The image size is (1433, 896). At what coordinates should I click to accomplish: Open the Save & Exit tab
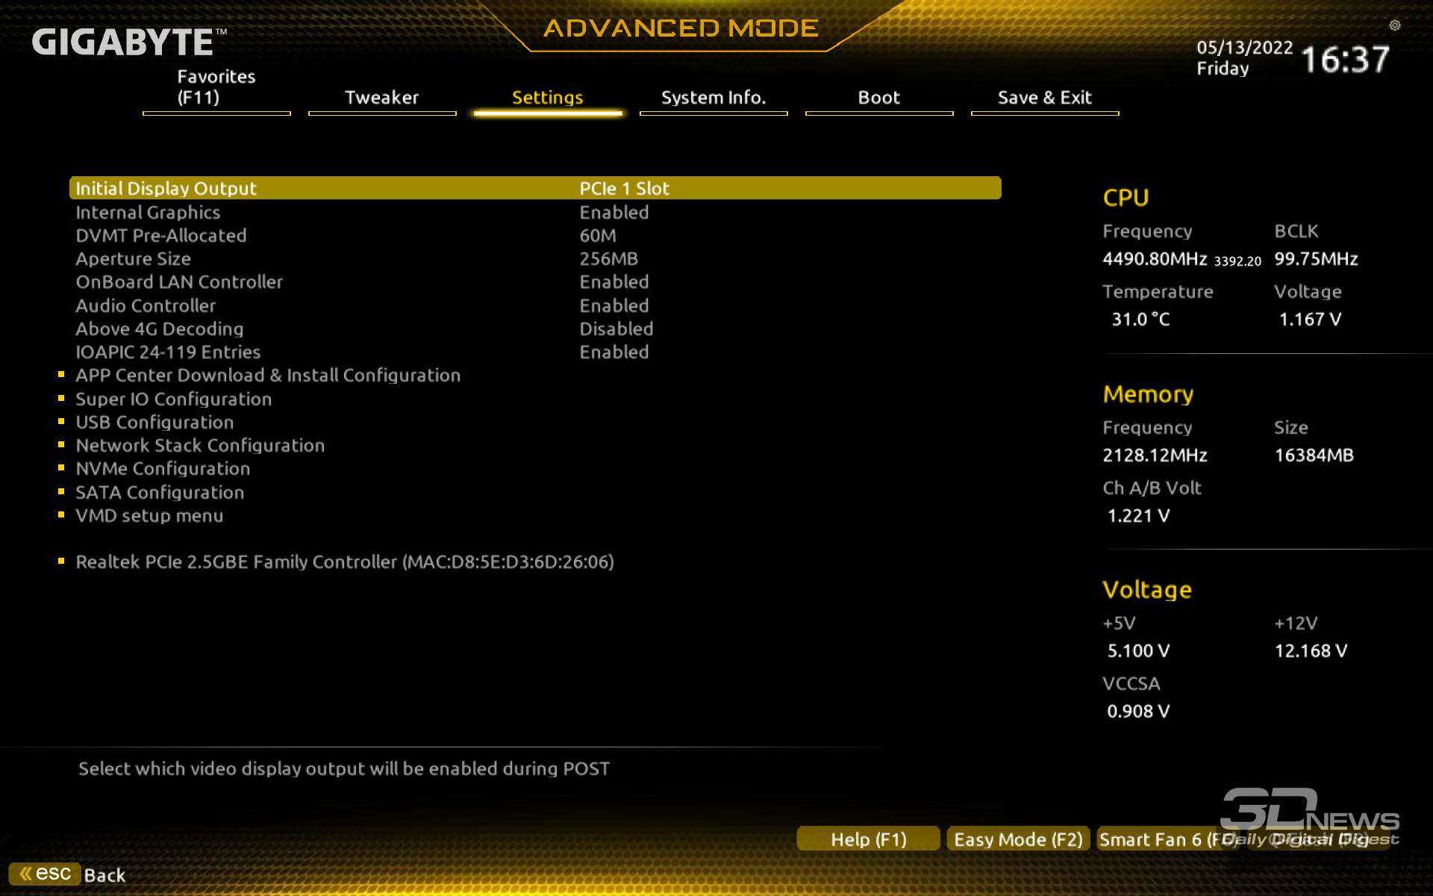point(1045,98)
